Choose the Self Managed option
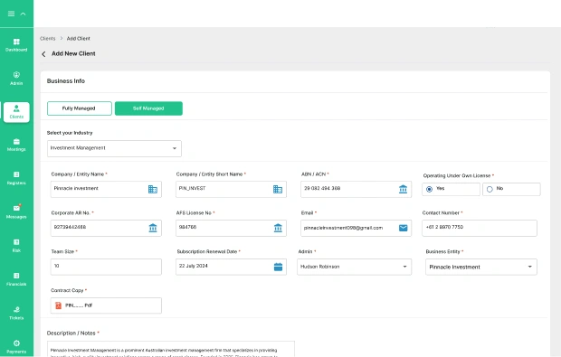The height and width of the screenshot is (357, 561). pyautogui.click(x=148, y=108)
